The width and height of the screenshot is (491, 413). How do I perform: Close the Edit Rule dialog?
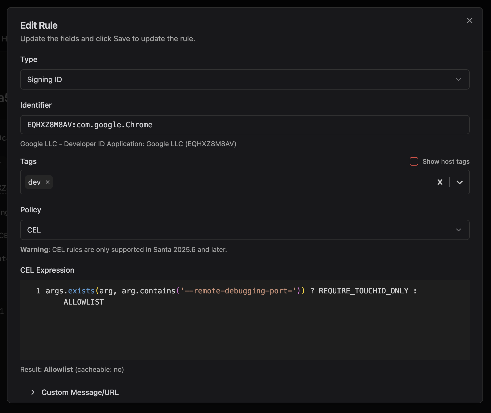[469, 20]
